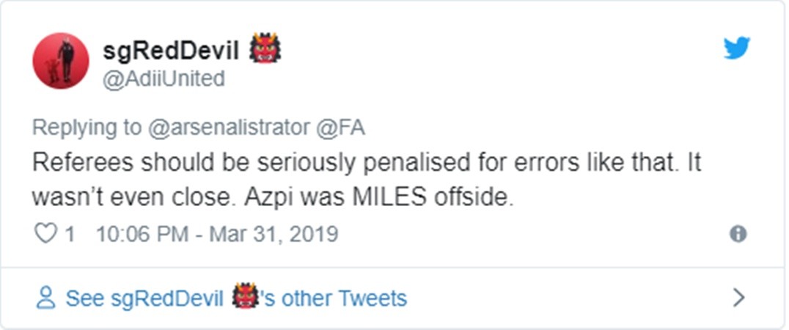Click the devil emoji in the footer link
Screen dimensions: 789x330
(243, 298)
